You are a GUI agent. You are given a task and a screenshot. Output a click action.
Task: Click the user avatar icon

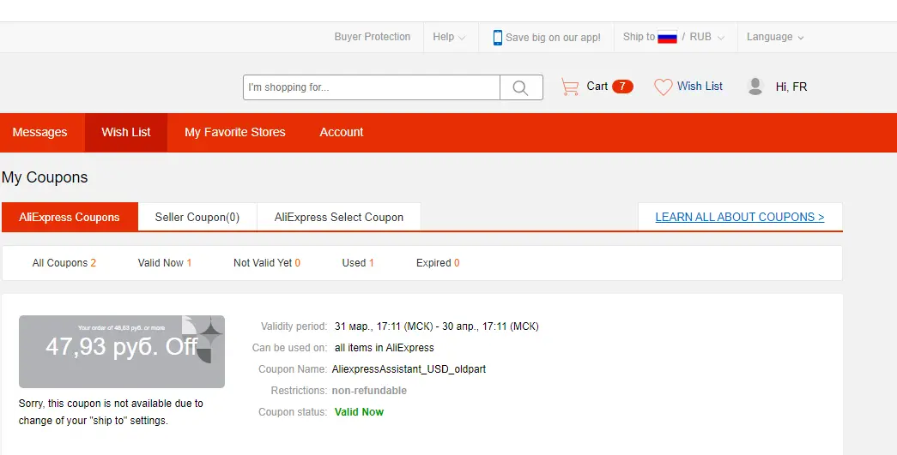click(755, 87)
